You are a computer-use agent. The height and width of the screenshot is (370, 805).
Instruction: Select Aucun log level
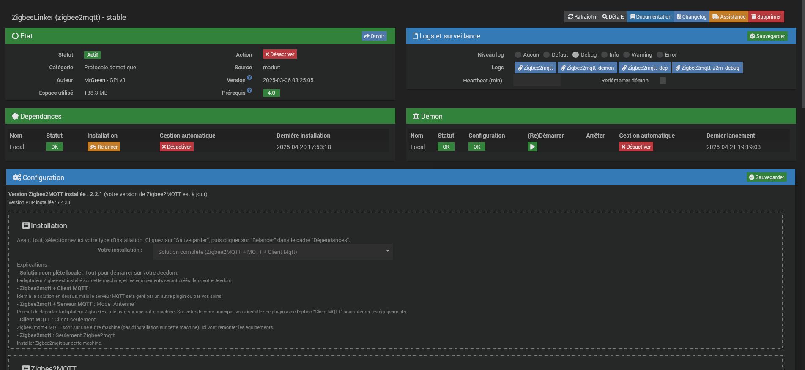pyautogui.click(x=518, y=55)
